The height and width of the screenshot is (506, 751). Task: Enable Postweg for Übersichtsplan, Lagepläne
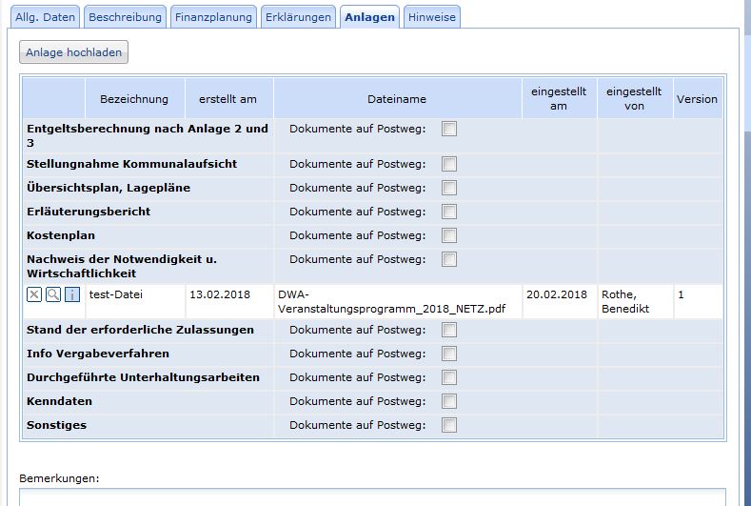(449, 188)
